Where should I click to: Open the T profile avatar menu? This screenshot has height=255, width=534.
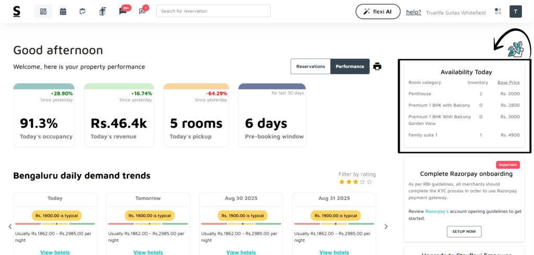coord(516,11)
